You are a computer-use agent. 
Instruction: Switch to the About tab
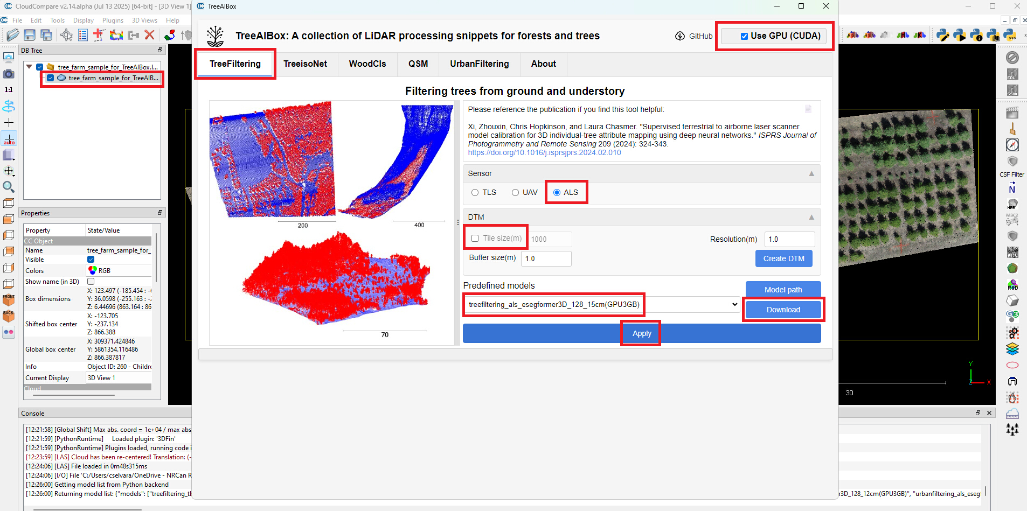(x=544, y=64)
